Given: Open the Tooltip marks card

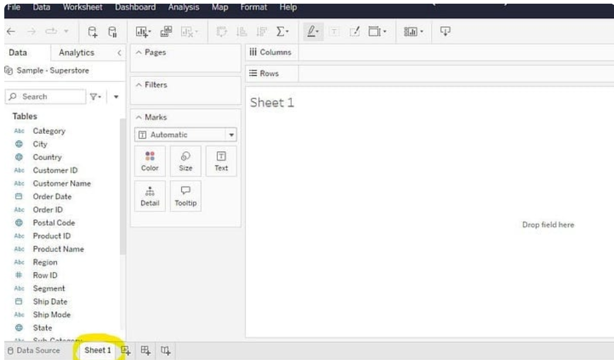Looking at the screenshot, I should pyautogui.click(x=185, y=196).
